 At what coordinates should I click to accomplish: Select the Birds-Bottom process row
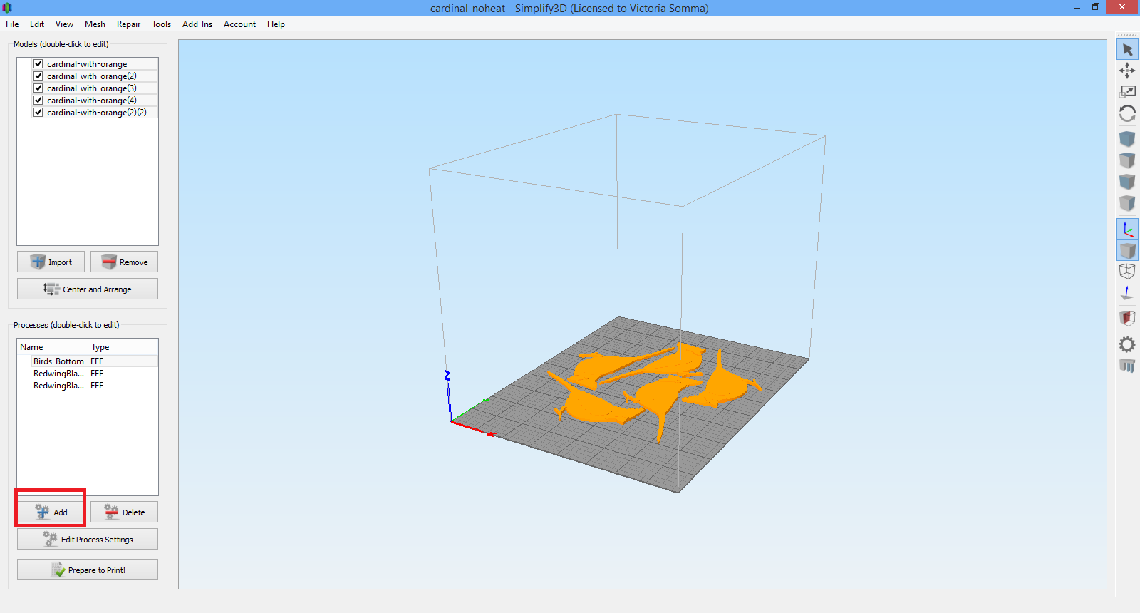coord(58,361)
